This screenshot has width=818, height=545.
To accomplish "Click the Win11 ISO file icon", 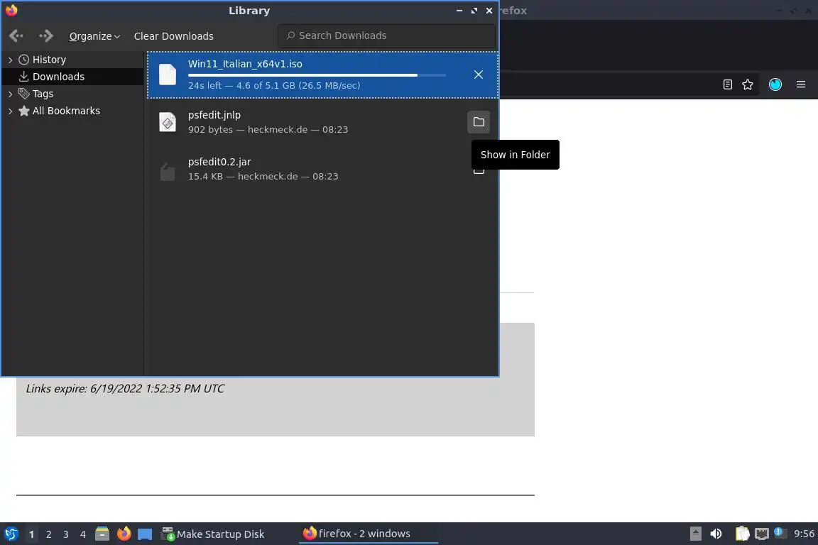I will click(168, 75).
